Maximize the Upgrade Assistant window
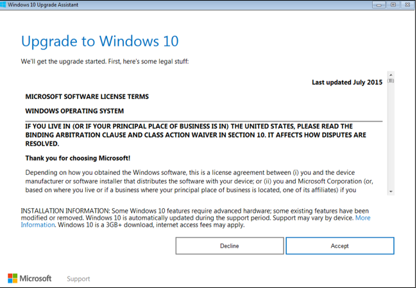Viewport: 417px width, 288px height. point(393,4)
